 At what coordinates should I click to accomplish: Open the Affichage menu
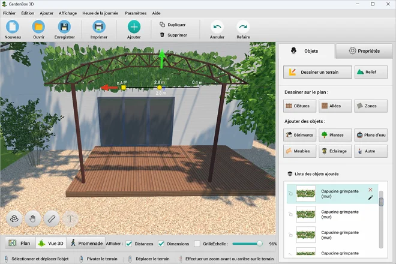point(67,13)
